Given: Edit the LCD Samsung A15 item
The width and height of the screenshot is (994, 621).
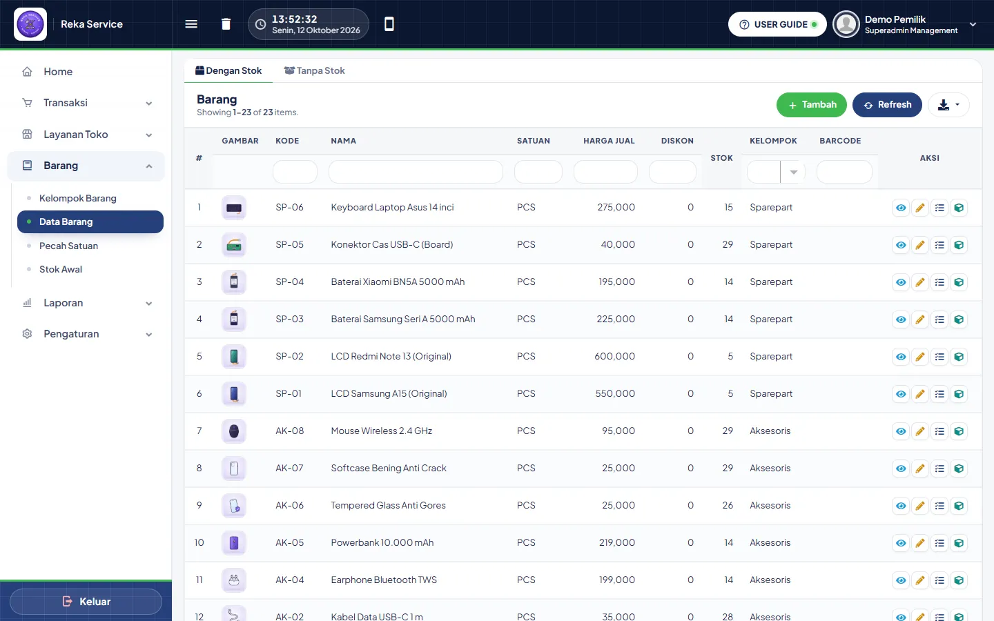Looking at the screenshot, I should coord(920,394).
